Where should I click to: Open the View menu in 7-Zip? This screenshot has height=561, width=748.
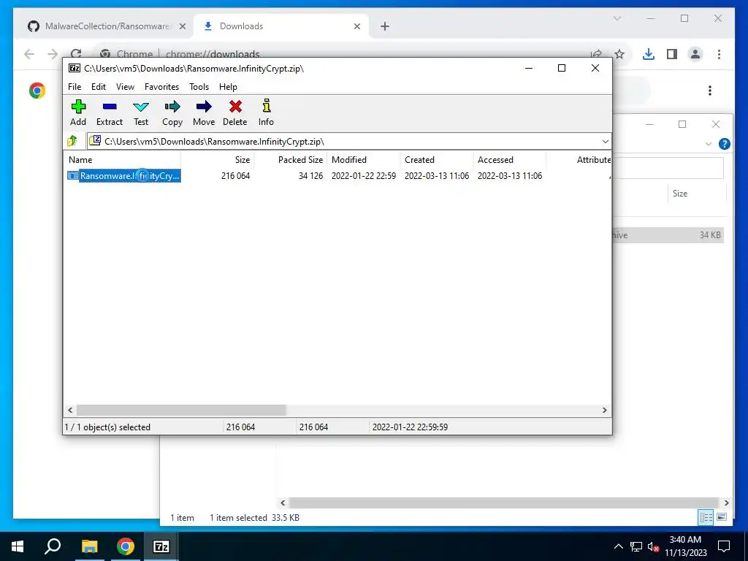pyautogui.click(x=125, y=87)
